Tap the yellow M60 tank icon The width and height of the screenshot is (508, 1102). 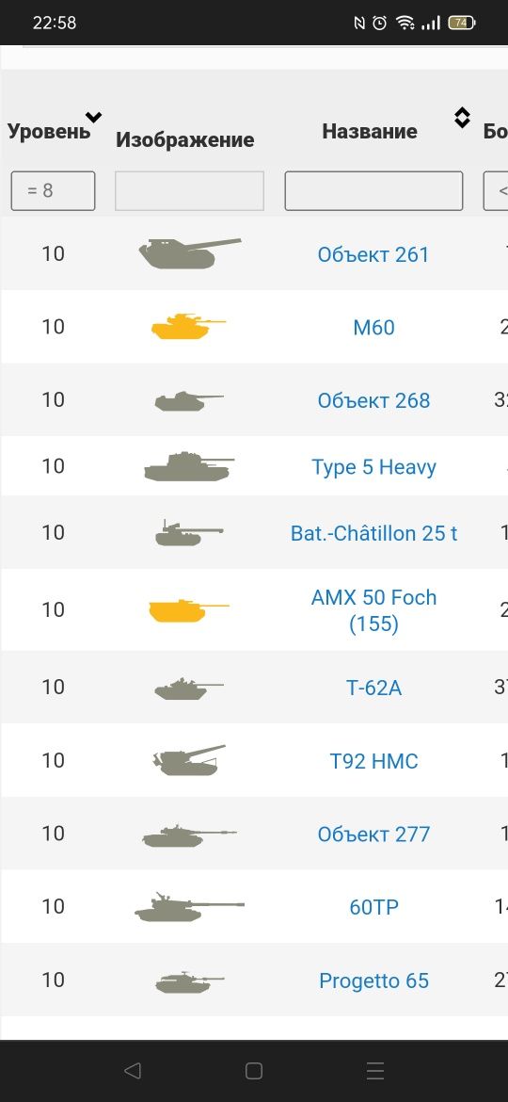pos(189,327)
